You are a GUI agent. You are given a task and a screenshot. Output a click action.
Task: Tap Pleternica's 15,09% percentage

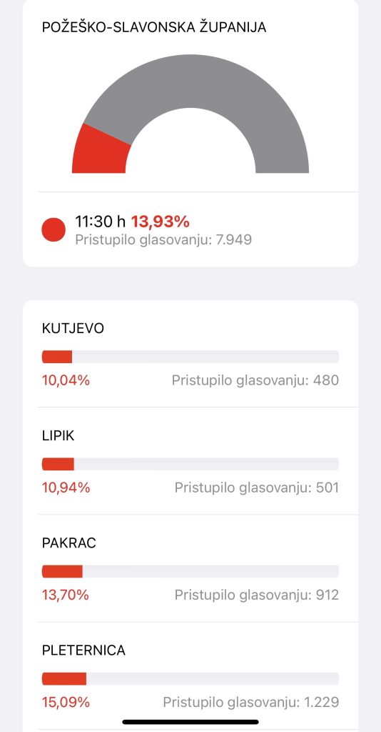click(66, 703)
